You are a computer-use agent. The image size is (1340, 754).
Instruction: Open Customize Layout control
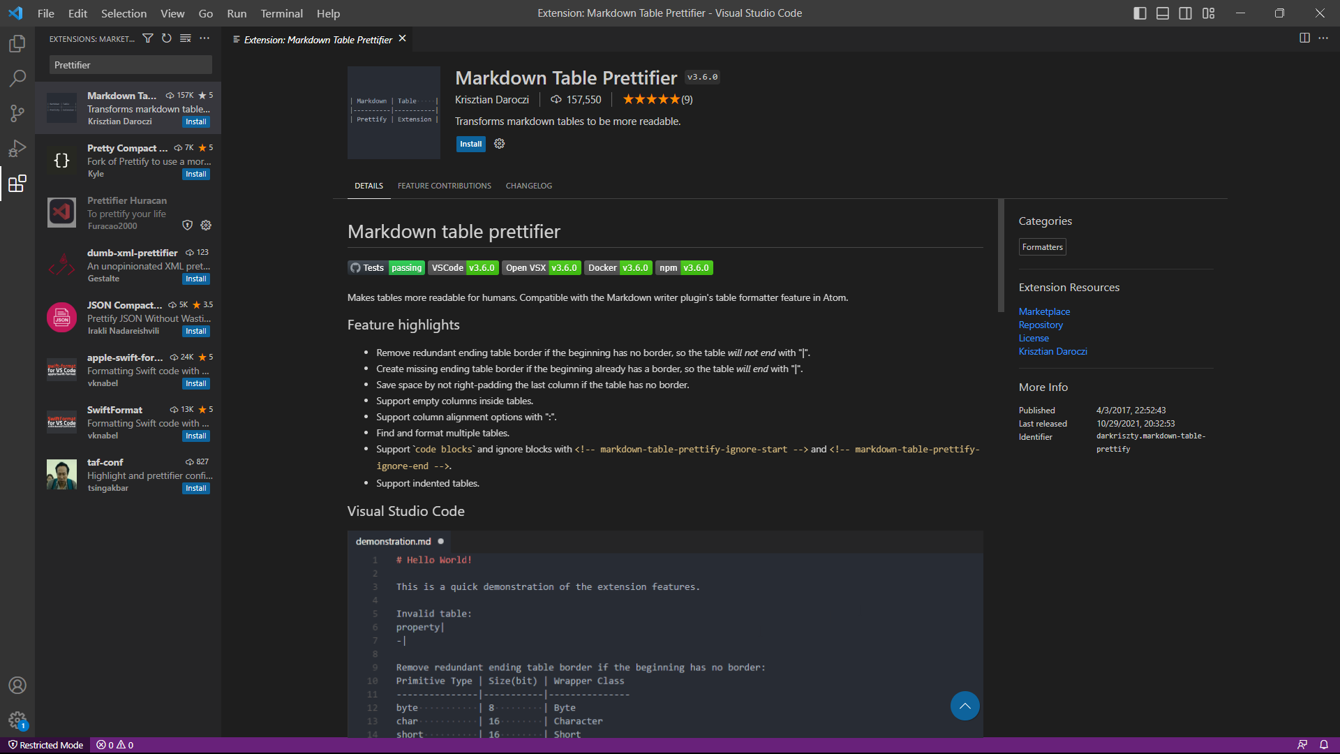click(1209, 13)
